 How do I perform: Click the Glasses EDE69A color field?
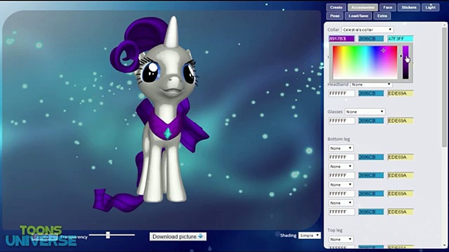(x=401, y=121)
